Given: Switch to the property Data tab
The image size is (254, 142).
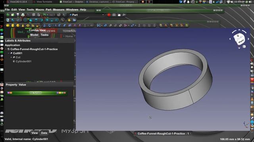Looking at the screenshot, I should pos(44,133).
